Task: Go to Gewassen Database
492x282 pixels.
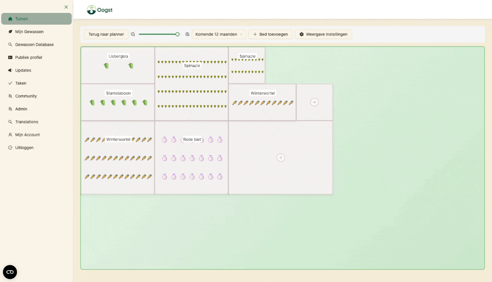Action: pyautogui.click(x=34, y=45)
